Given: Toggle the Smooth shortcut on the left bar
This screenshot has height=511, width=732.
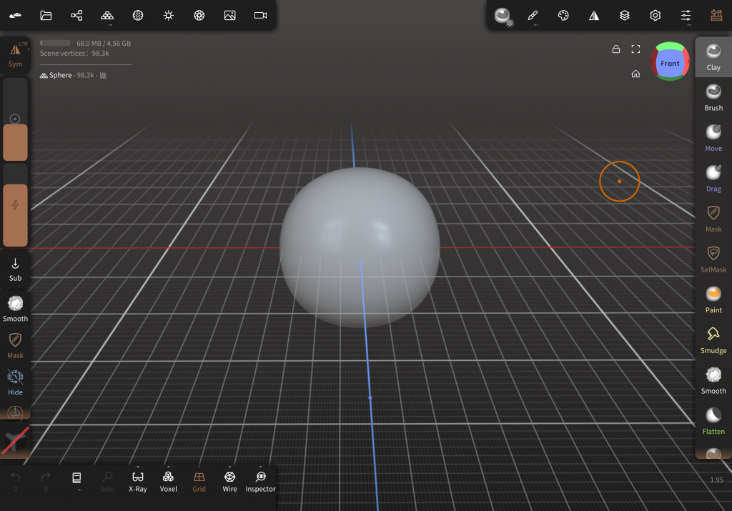Looking at the screenshot, I should click(16, 309).
